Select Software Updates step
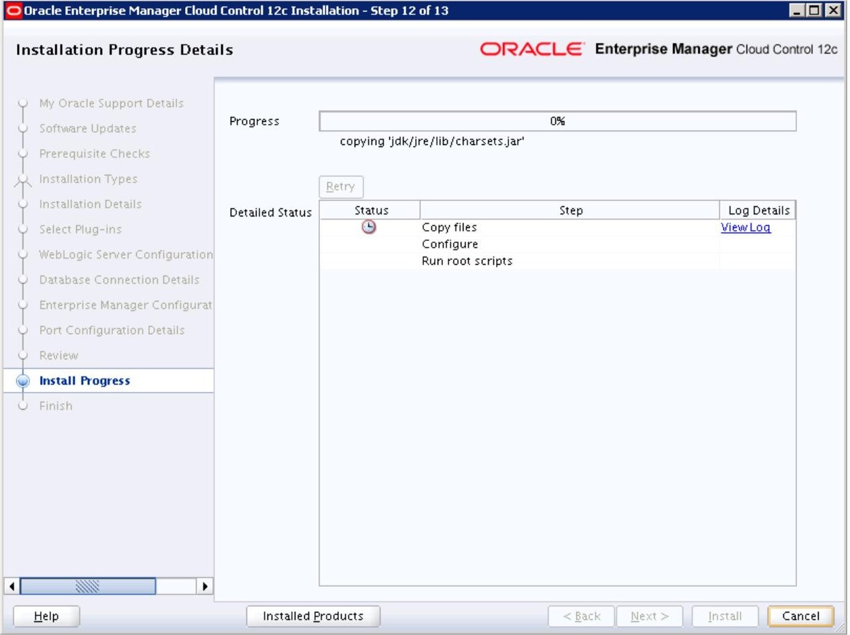 [87, 129]
